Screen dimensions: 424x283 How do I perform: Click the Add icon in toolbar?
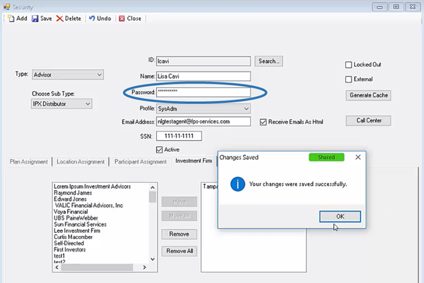[11, 19]
